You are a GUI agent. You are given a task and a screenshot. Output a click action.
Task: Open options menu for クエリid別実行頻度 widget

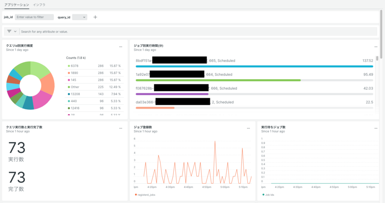coord(121,47)
